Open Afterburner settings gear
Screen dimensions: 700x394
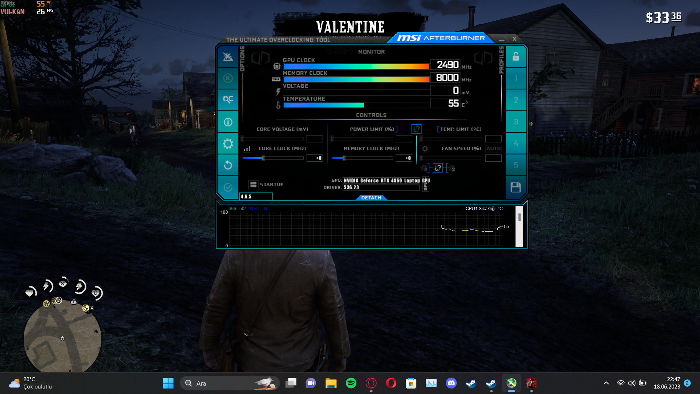[x=228, y=144]
